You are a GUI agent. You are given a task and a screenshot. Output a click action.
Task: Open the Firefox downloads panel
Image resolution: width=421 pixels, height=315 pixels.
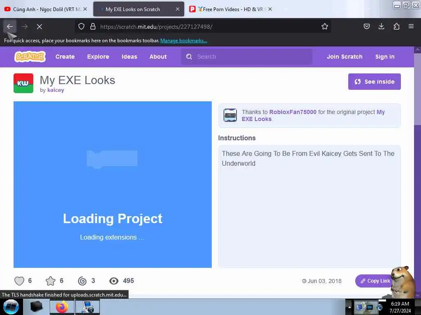[381, 26]
